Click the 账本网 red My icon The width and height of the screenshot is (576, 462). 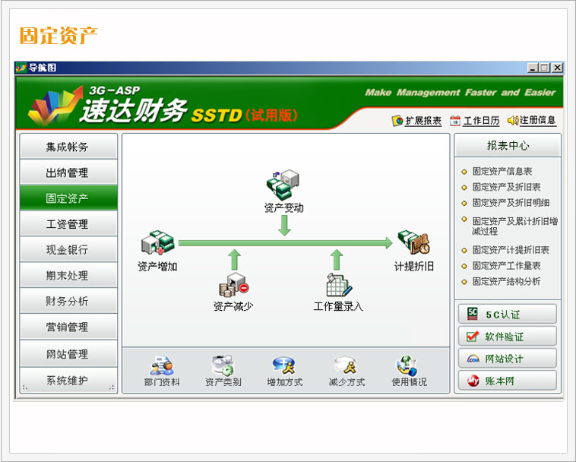point(473,381)
